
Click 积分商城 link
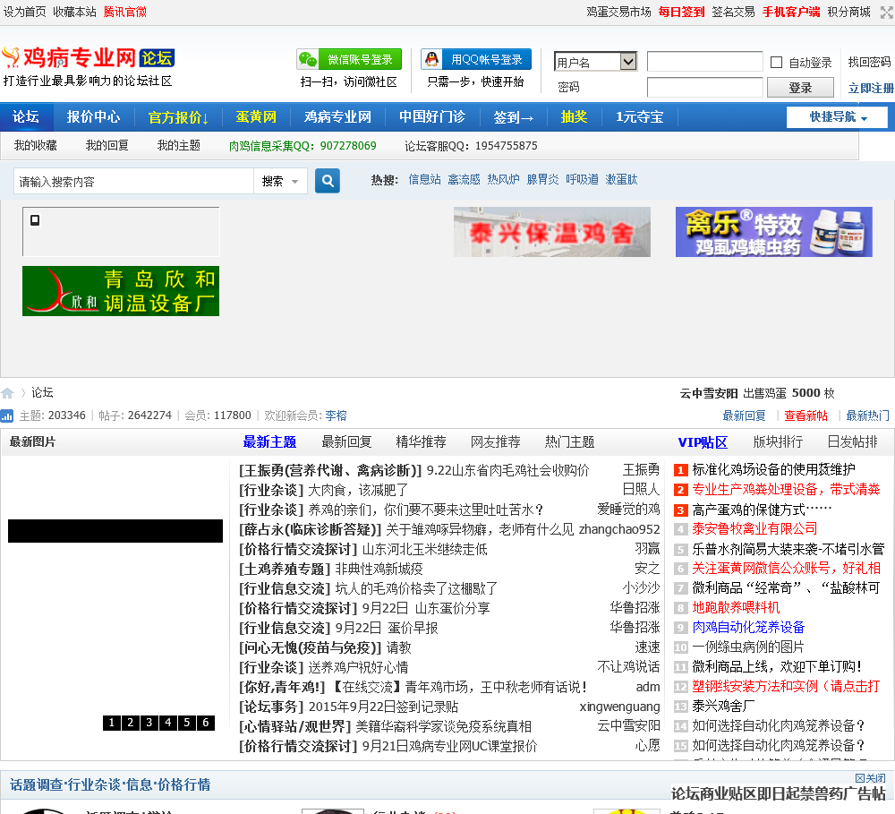click(x=848, y=12)
